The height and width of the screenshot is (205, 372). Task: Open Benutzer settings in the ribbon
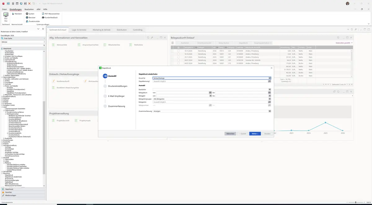pos(30,17)
